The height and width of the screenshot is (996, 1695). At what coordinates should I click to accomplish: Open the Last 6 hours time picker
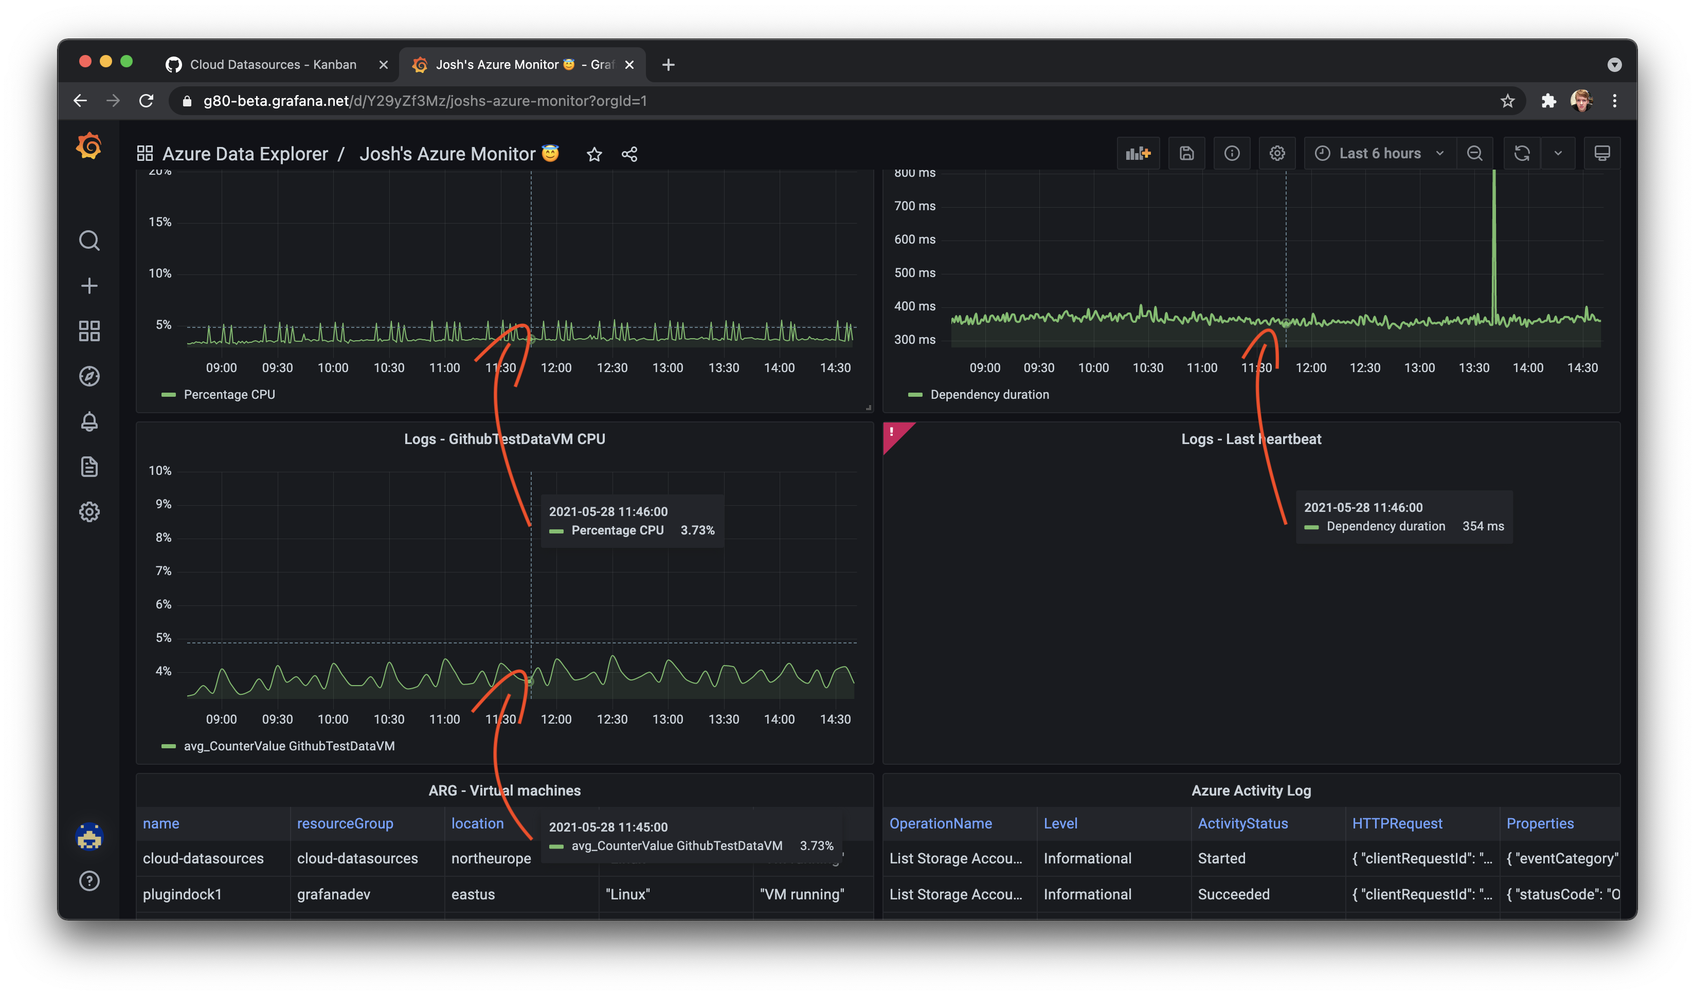pyautogui.click(x=1380, y=154)
